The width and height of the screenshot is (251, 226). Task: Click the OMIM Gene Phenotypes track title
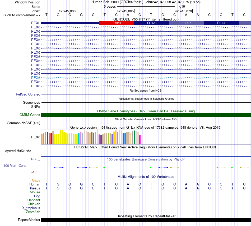146,111
